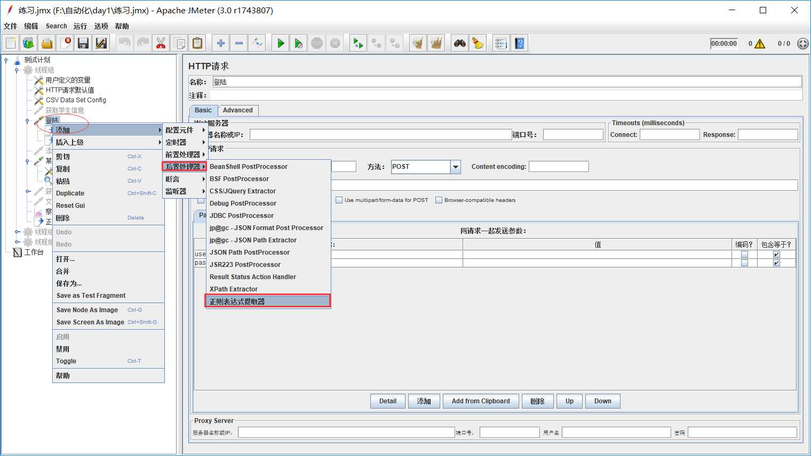The image size is (811, 456).
Task: Click the Toggle enable/disable icon
Action: point(257,43)
